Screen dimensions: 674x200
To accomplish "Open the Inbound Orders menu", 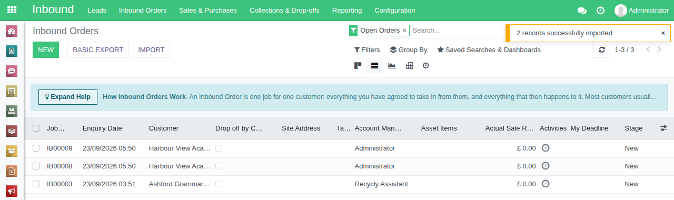I will [x=143, y=11].
